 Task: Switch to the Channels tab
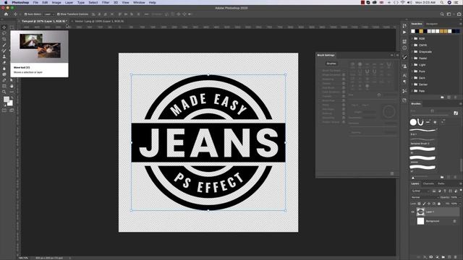428,183
